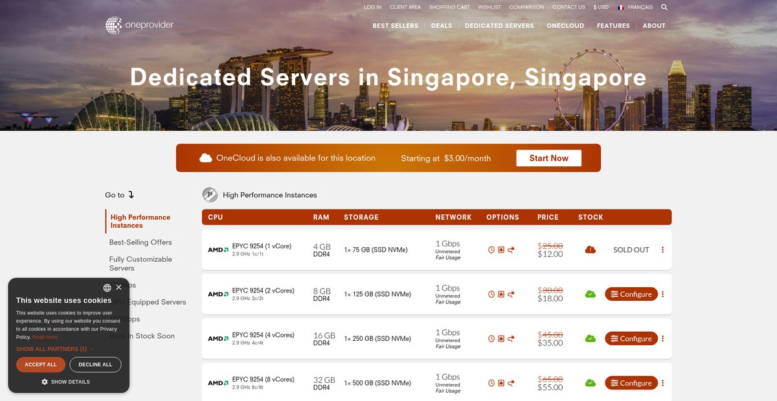Click the $12.00 price
This screenshot has width=777, height=401.
(550, 254)
